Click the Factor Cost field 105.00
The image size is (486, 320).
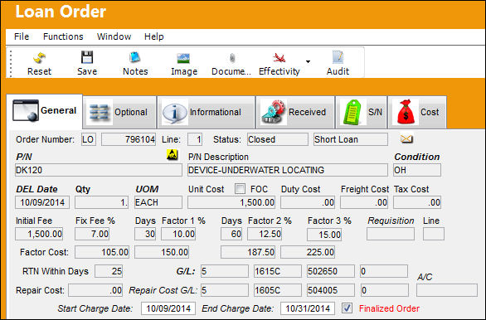102,252
